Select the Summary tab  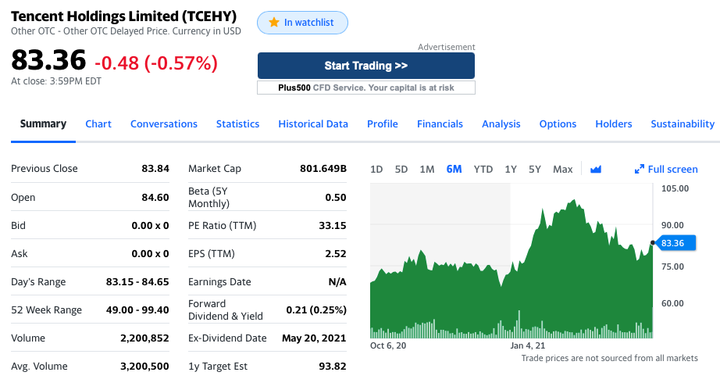click(x=43, y=124)
